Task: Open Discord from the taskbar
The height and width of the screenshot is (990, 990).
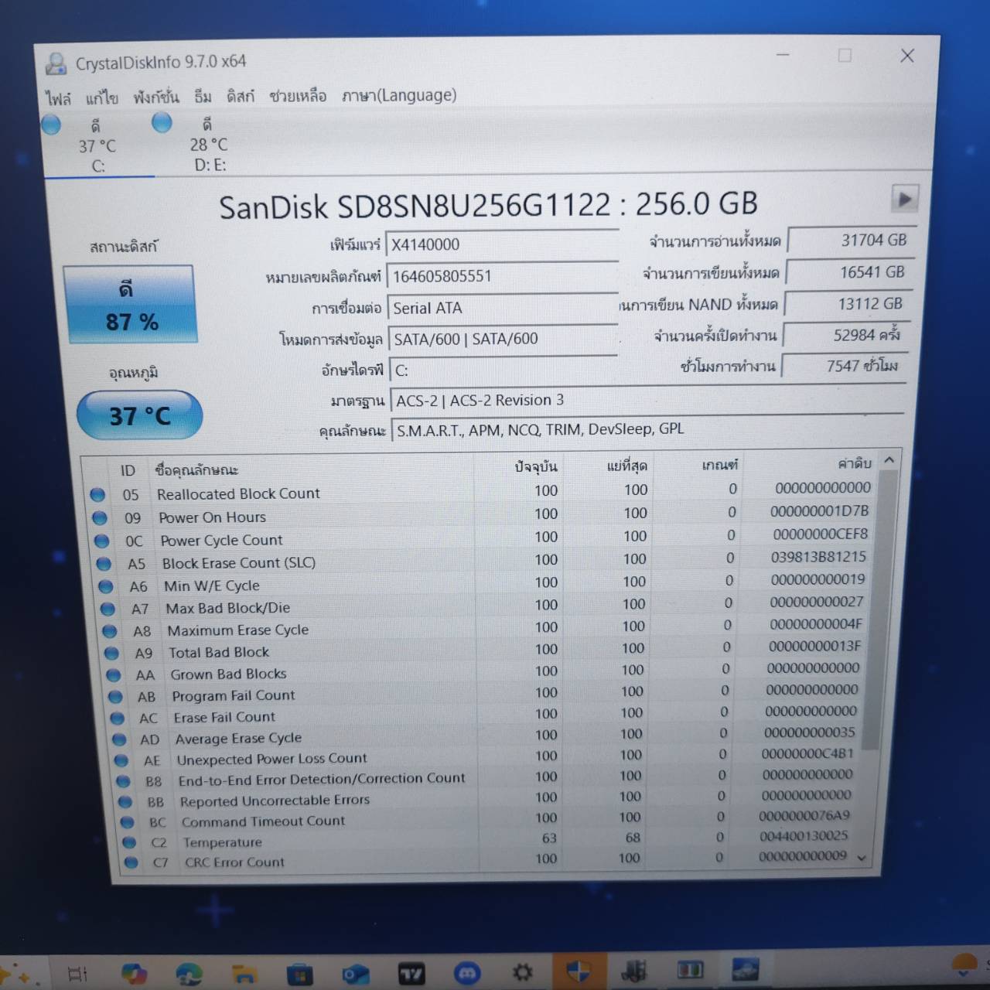Action: 467,973
